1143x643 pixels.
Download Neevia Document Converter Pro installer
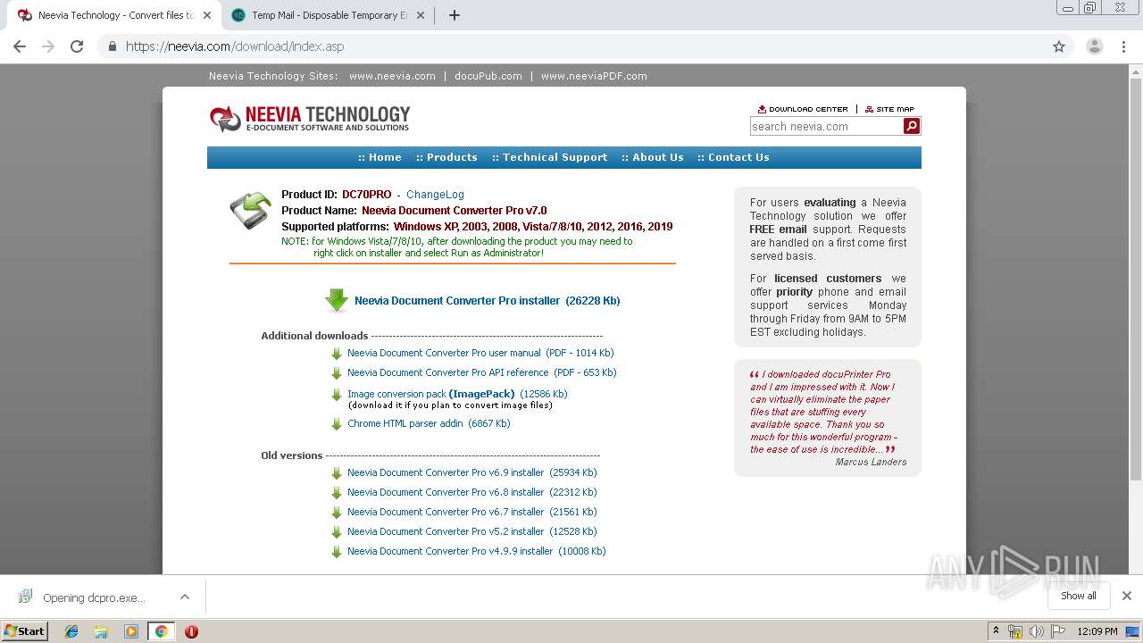487,301
